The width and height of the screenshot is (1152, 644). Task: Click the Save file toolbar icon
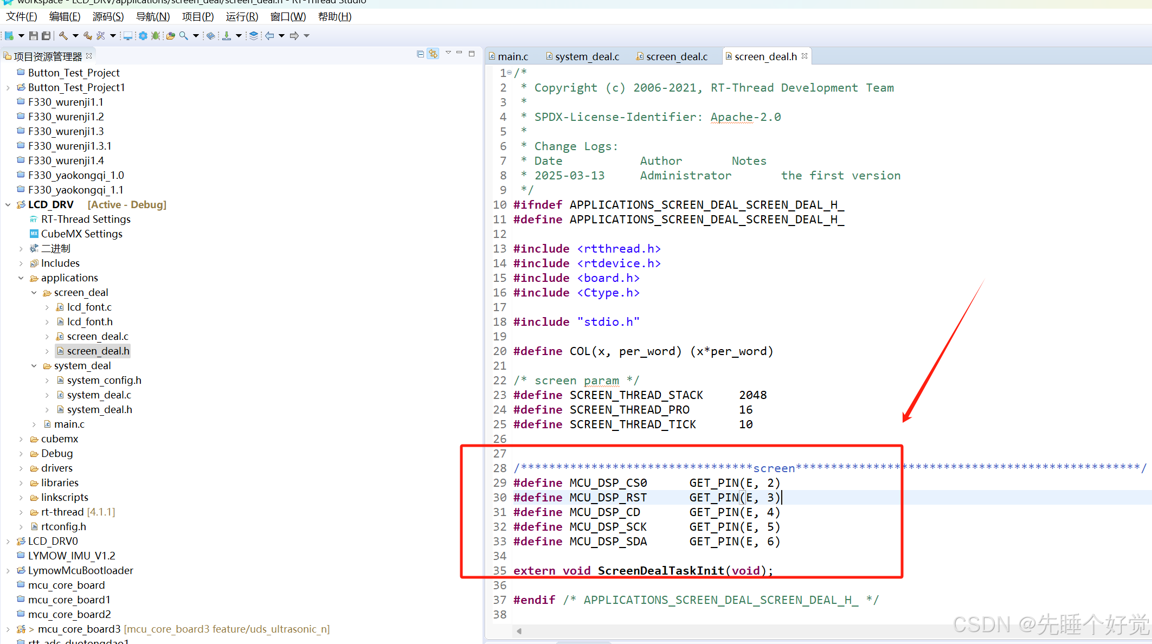pyautogui.click(x=34, y=36)
